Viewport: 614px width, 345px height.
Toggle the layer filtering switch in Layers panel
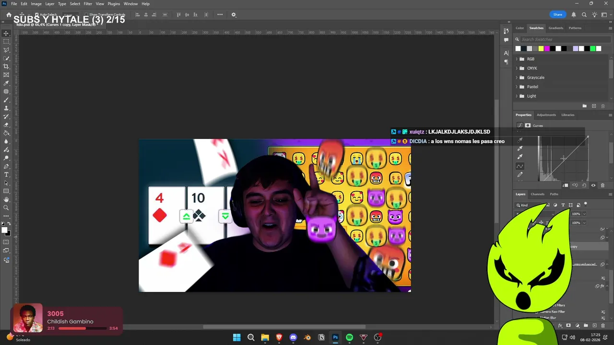586,205
